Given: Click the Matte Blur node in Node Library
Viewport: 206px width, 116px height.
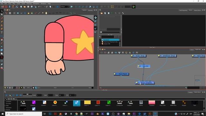Looking at the screenshot, I should (173, 103).
